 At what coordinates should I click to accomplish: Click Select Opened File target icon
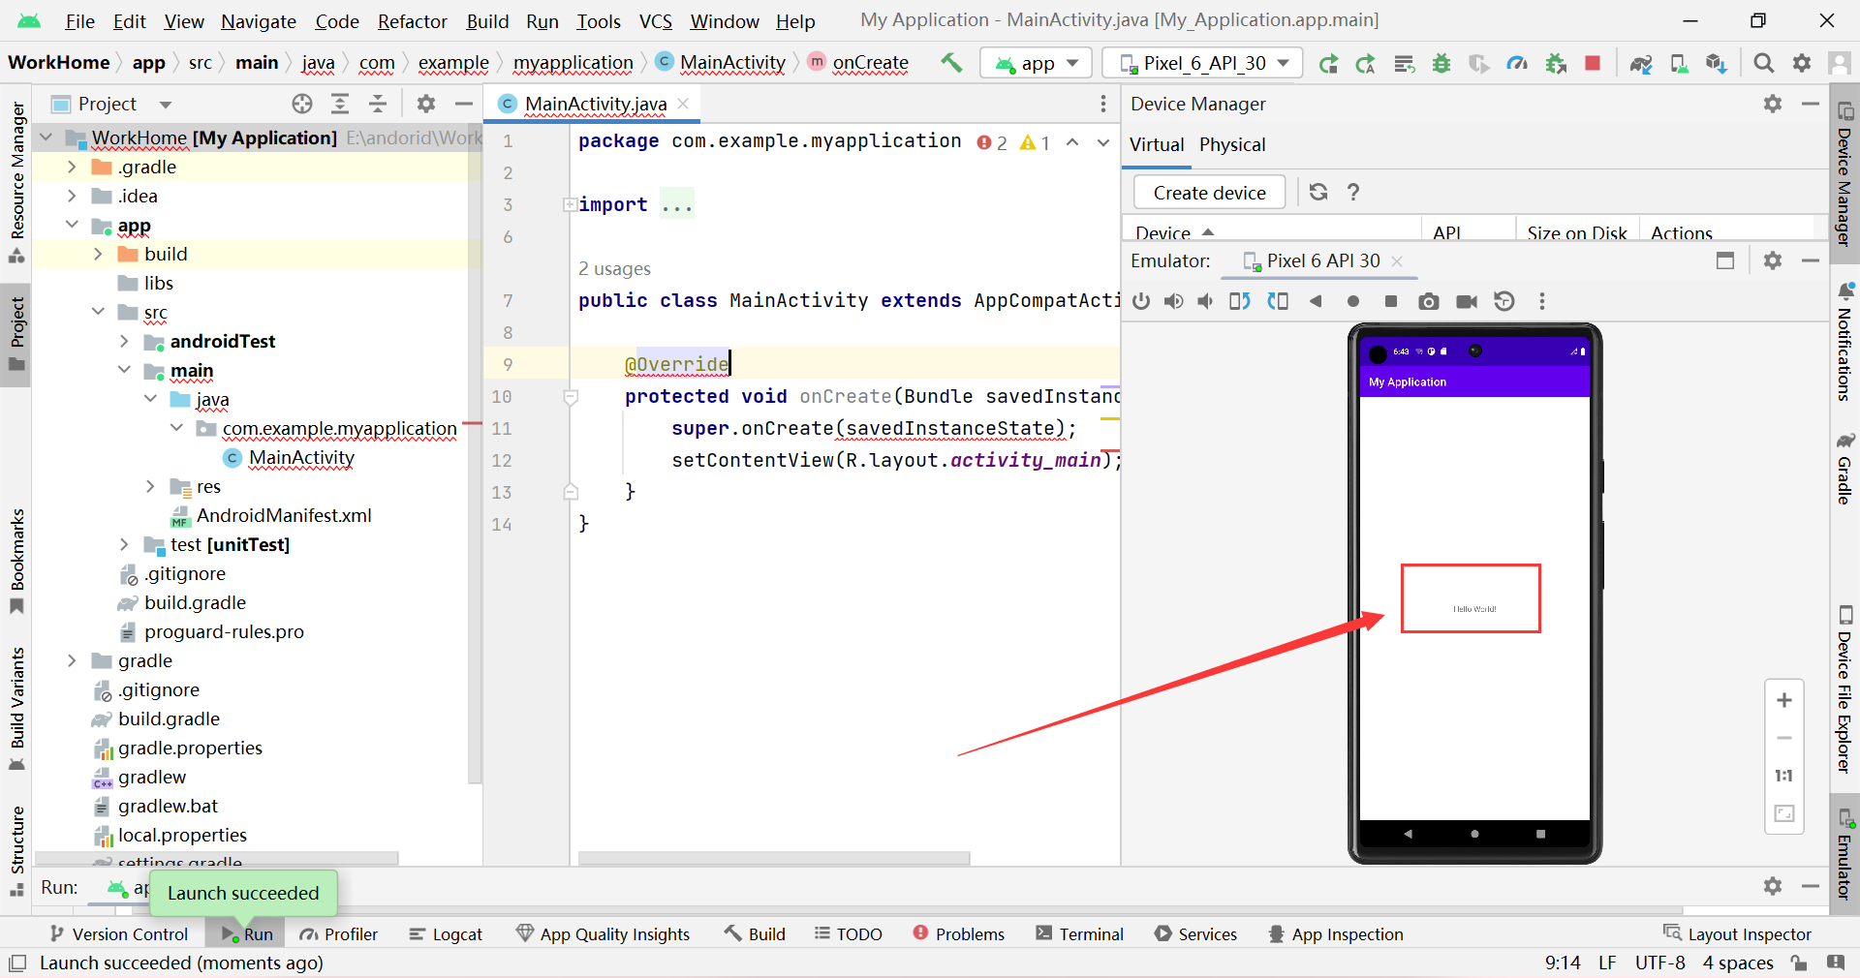(x=302, y=104)
